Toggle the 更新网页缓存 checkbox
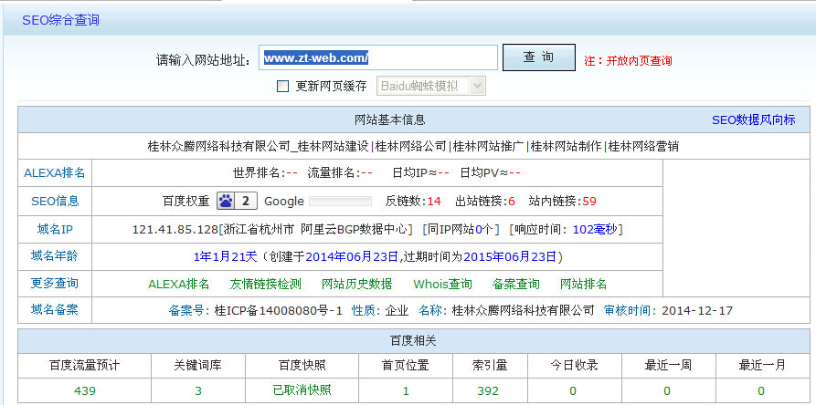This screenshot has width=816, height=405. pyautogui.click(x=282, y=86)
